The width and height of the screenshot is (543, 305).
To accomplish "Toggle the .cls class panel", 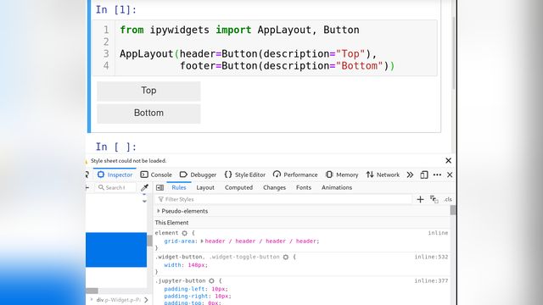I will [448, 199].
